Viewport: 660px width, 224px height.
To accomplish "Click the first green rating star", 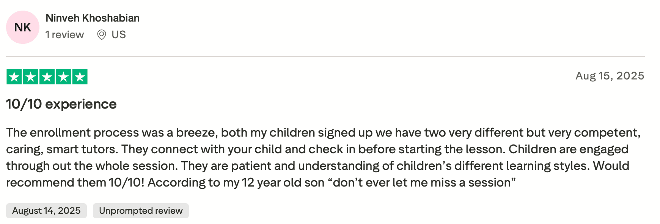I will tap(14, 77).
